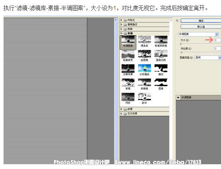Click the 默认值 button
The height and width of the screenshot is (169, 221).
201,27
